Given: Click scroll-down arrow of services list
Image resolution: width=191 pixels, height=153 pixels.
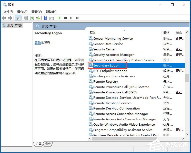Looking at the screenshot, I should point(187,134).
